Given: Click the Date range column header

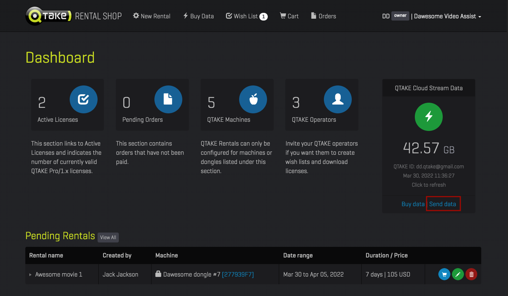Looking at the screenshot, I should 298,255.
